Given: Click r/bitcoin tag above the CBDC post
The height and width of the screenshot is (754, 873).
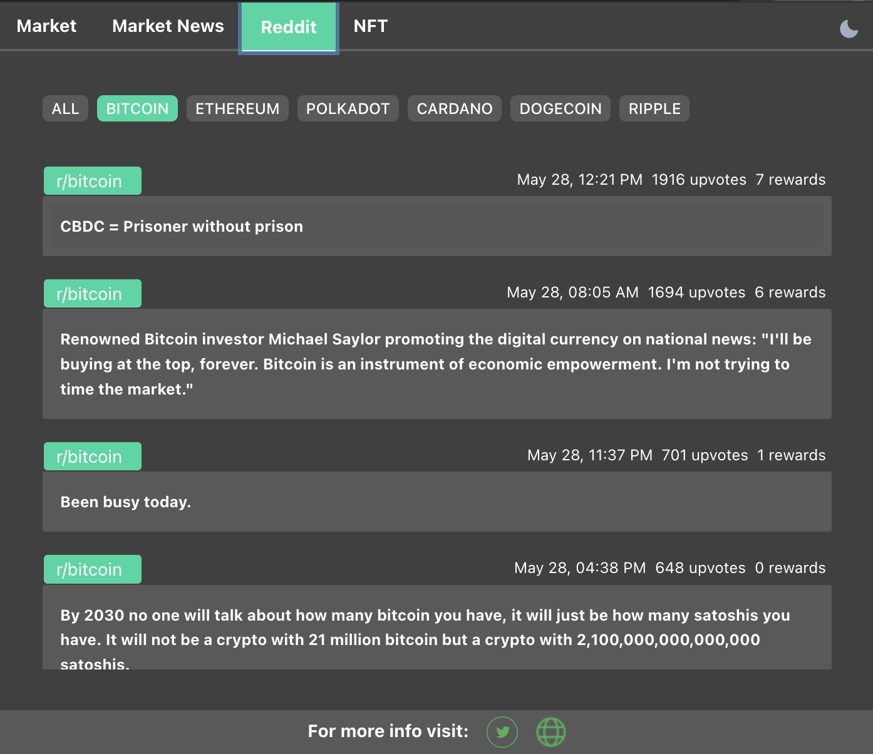Looking at the screenshot, I should [93, 181].
